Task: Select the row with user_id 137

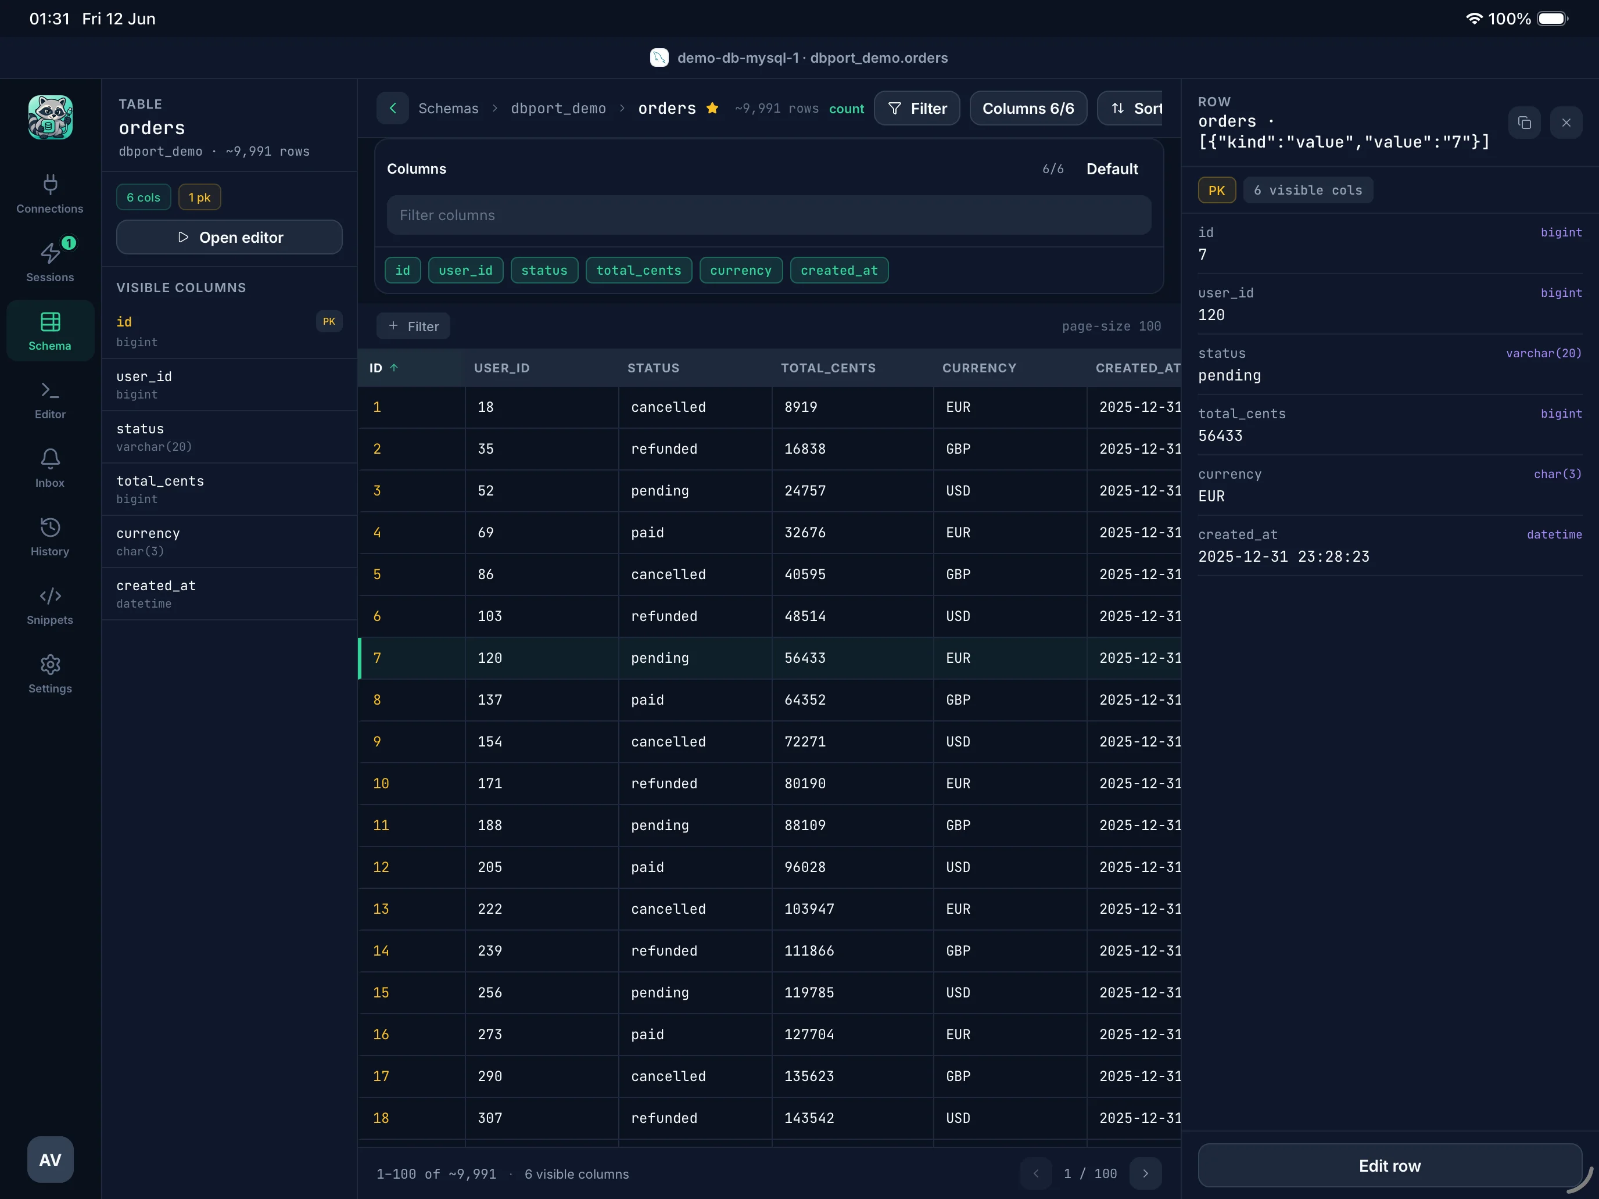Action: click(x=769, y=699)
